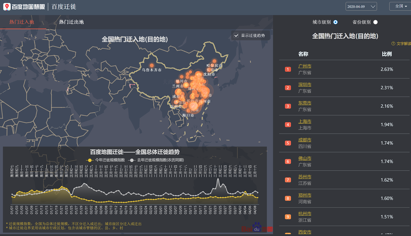Viewport: 411px width, 236px height.
Task: Open the 佛山市 link in ranking list
Action: pyautogui.click(x=305, y=159)
